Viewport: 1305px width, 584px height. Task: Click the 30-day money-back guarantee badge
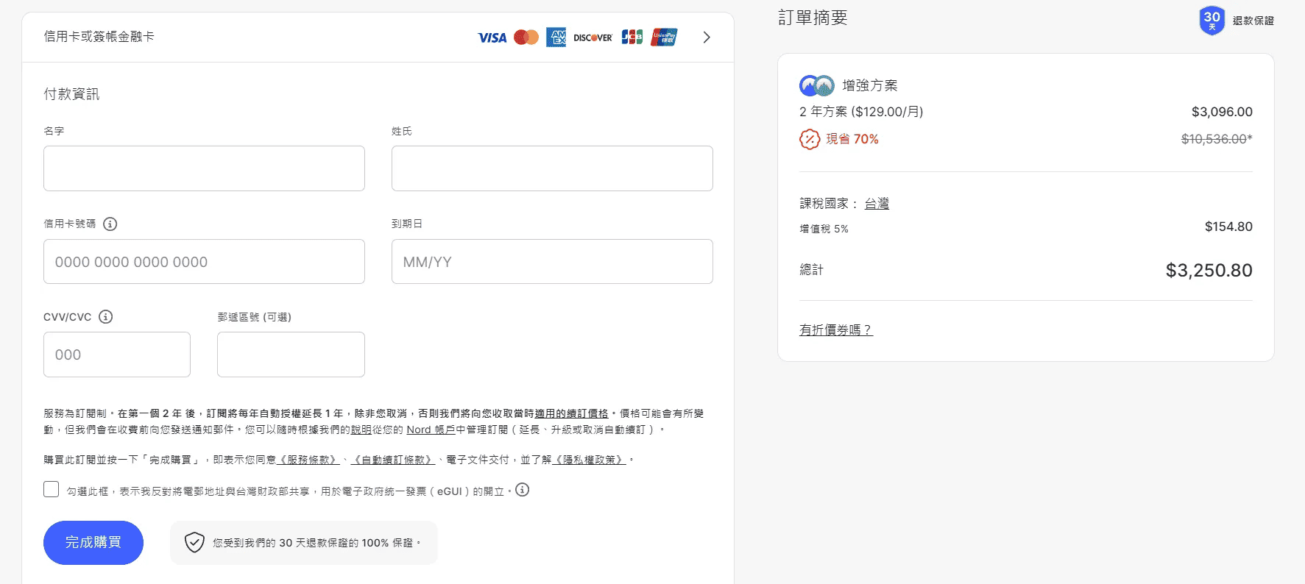point(1212,21)
